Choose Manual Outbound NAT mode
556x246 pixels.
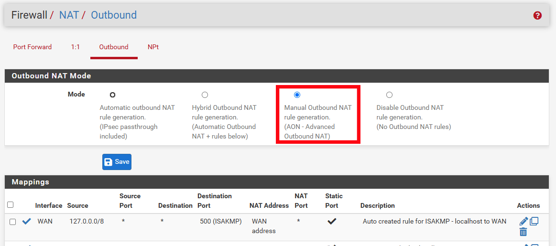[297, 95]
